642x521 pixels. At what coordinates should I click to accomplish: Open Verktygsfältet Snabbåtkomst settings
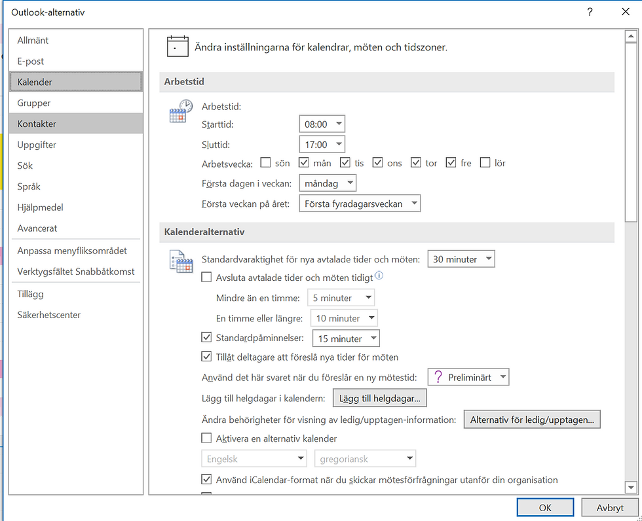tap(76, 271)
